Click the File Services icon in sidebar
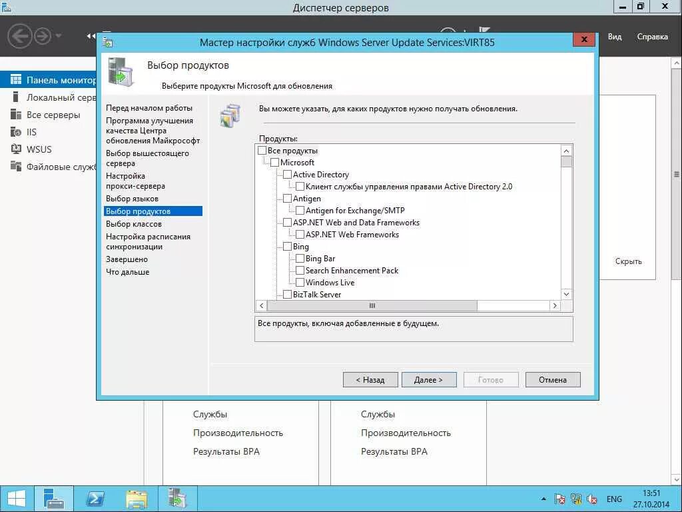Image resolution: width=682 pixels, height=512 pixels. pos(16,166)
